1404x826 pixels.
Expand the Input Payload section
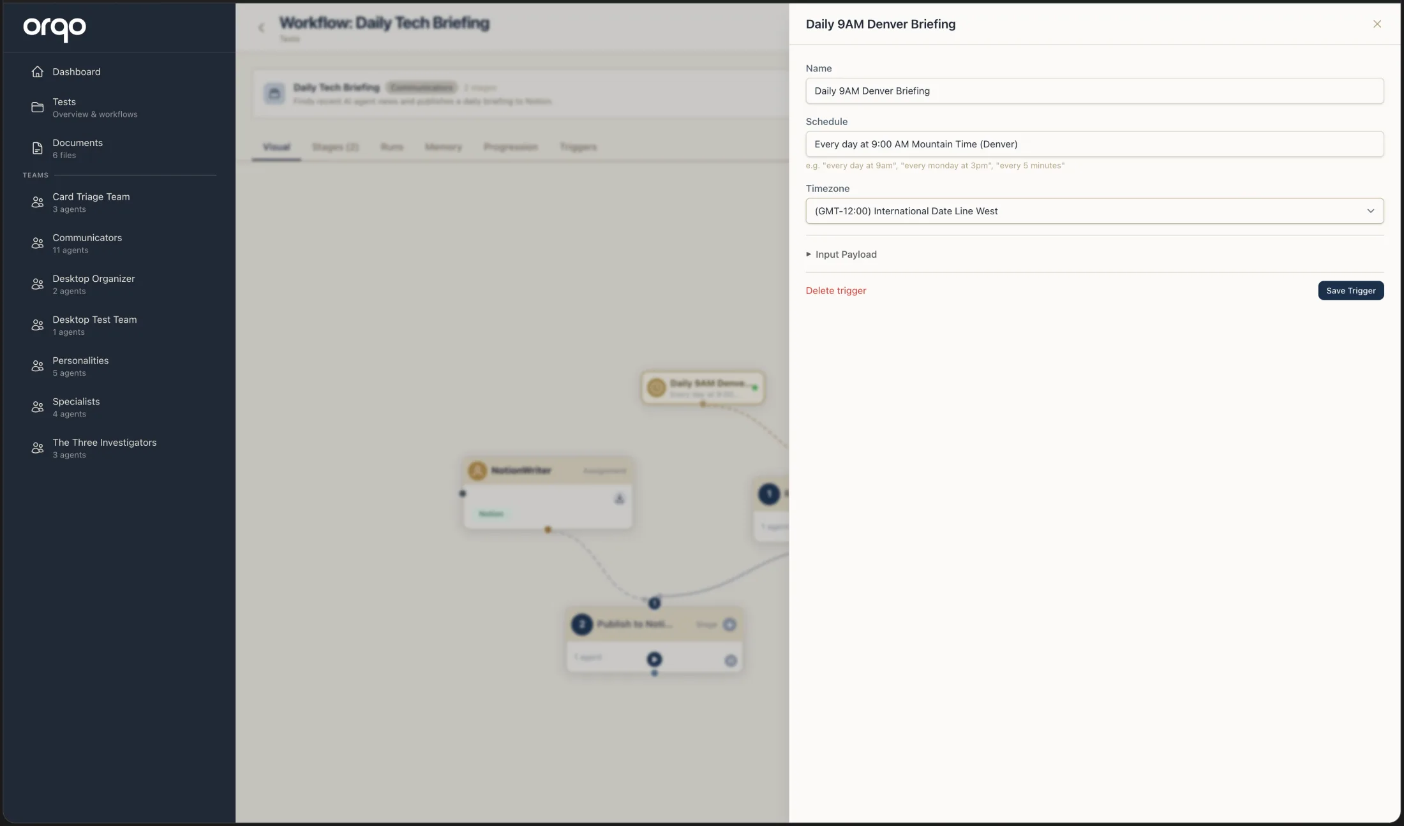coord(841,254)
